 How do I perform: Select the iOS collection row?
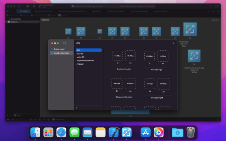(x=89, y=50)
